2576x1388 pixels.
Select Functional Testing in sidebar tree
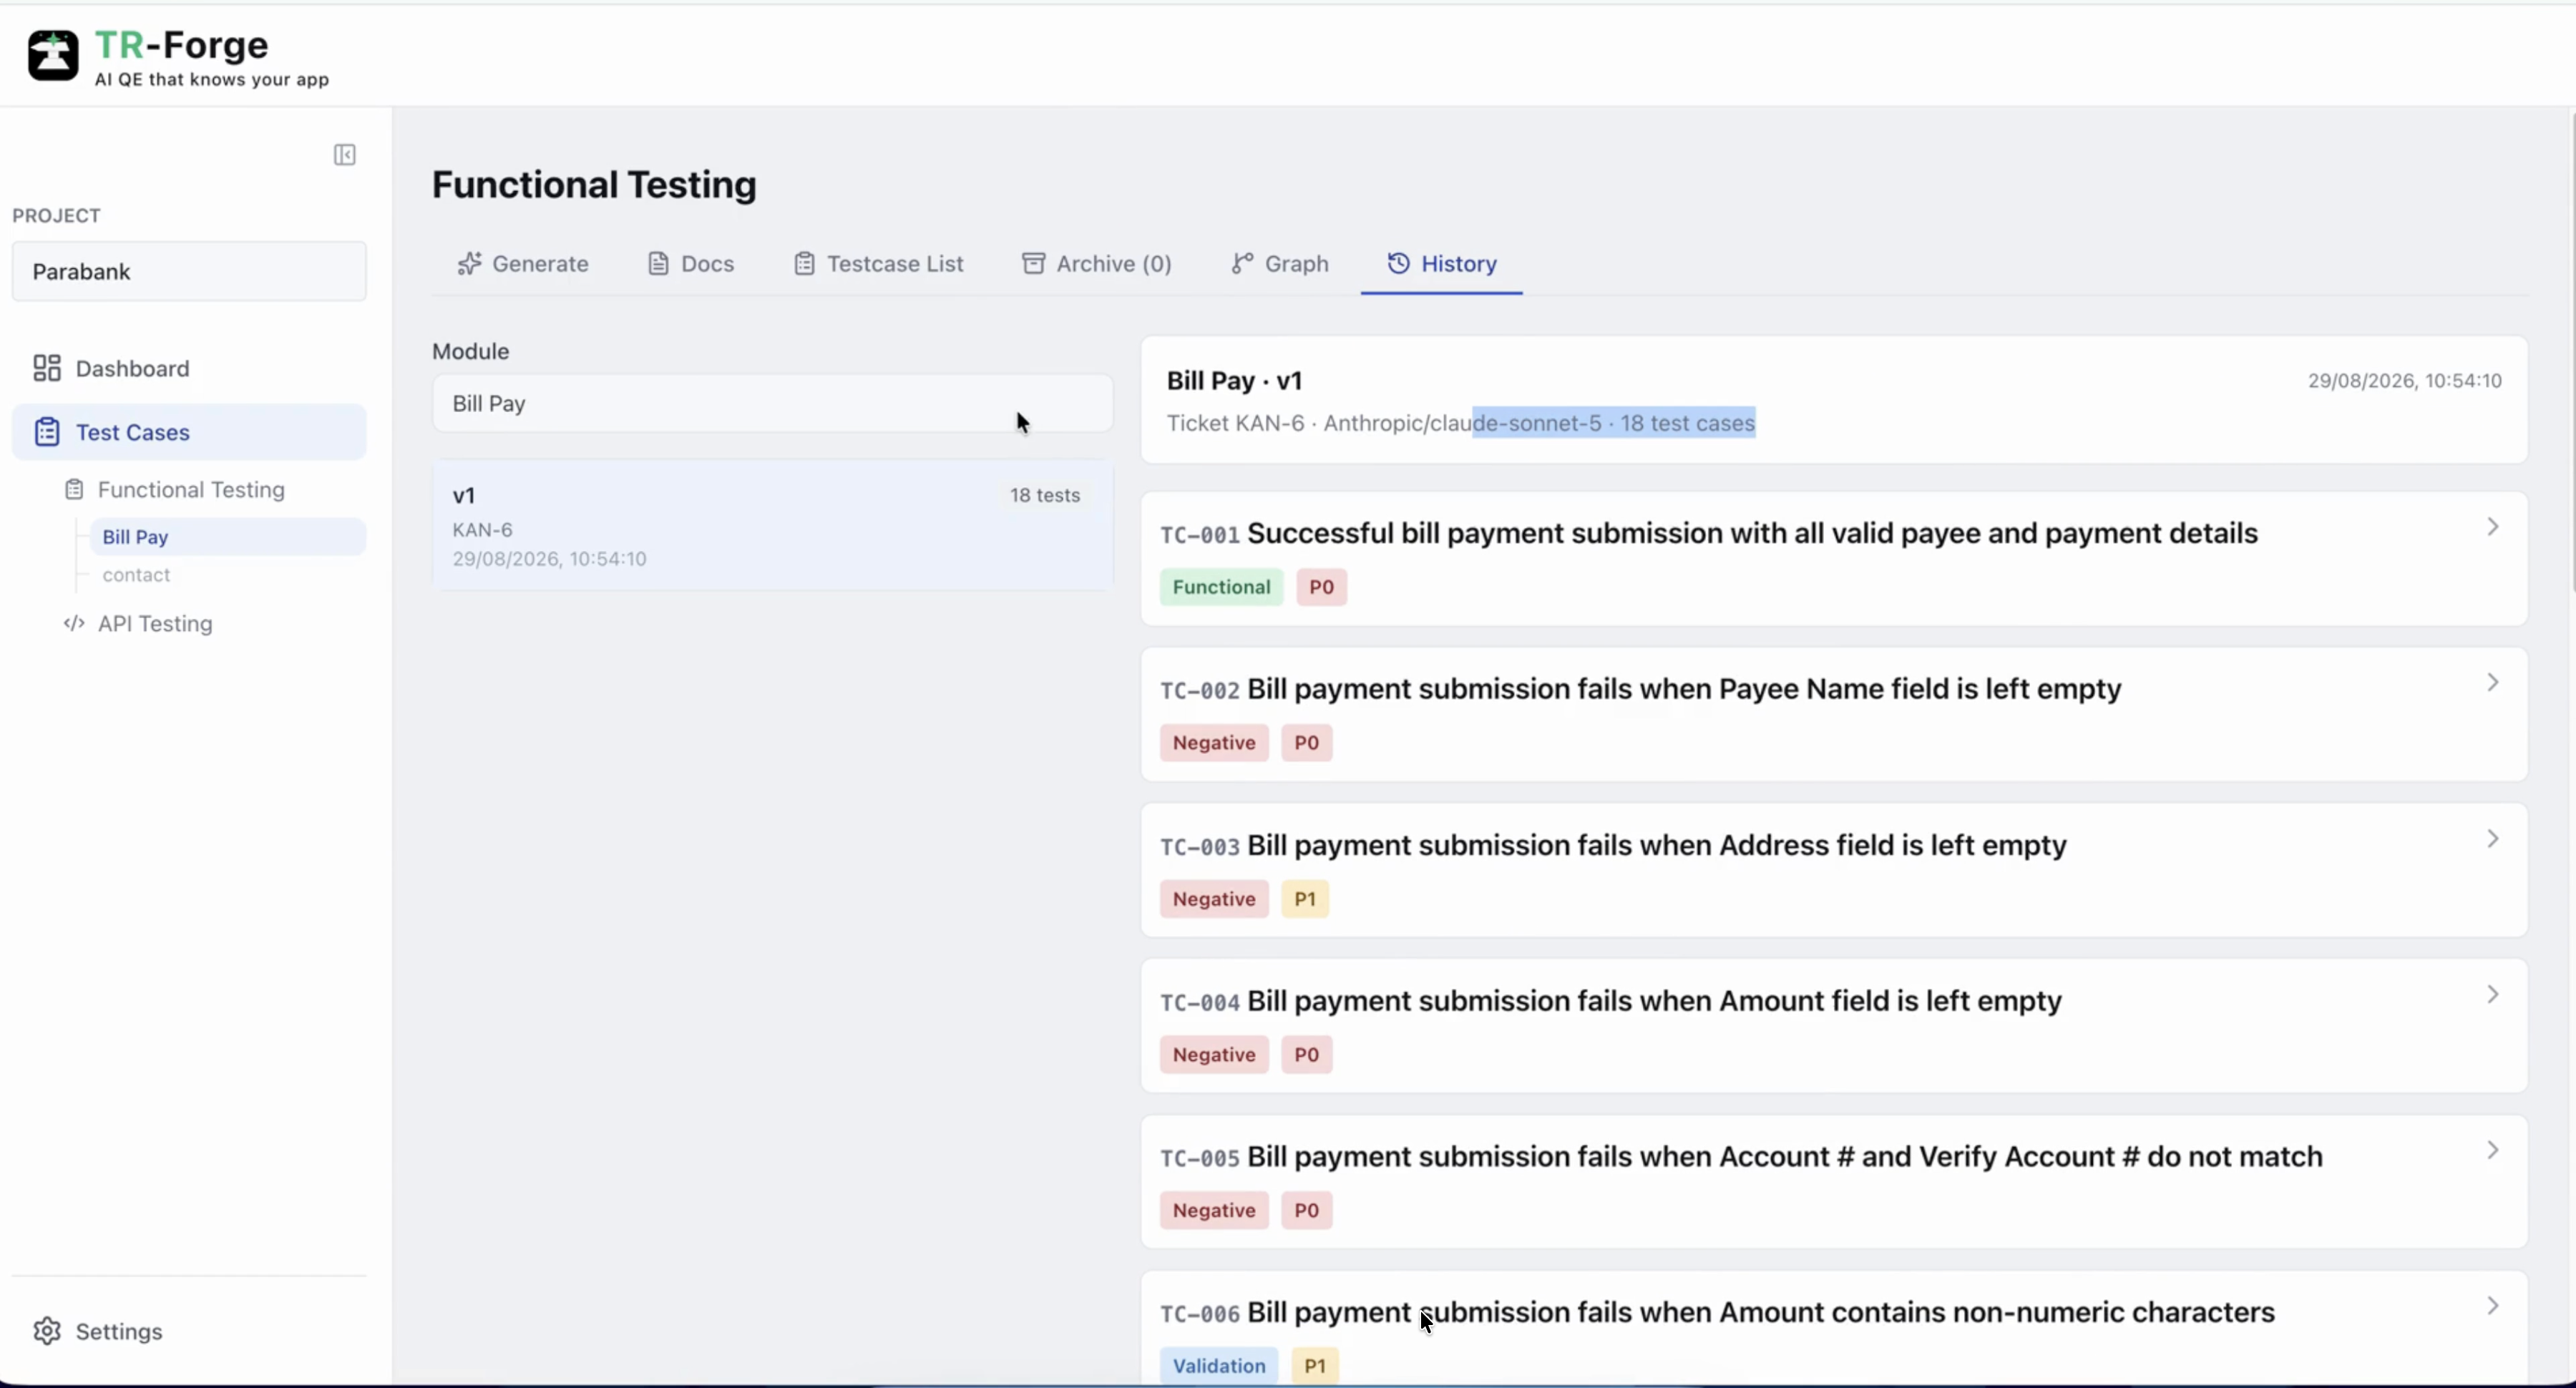pyautogui.click(x=191, y=489)
